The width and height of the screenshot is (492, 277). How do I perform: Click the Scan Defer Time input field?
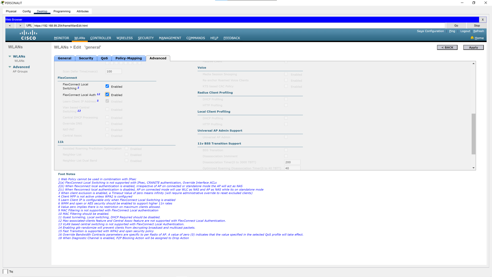click(114, 71)
